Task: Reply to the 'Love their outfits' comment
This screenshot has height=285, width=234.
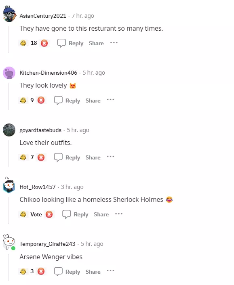Action: (x=67, y=157)
